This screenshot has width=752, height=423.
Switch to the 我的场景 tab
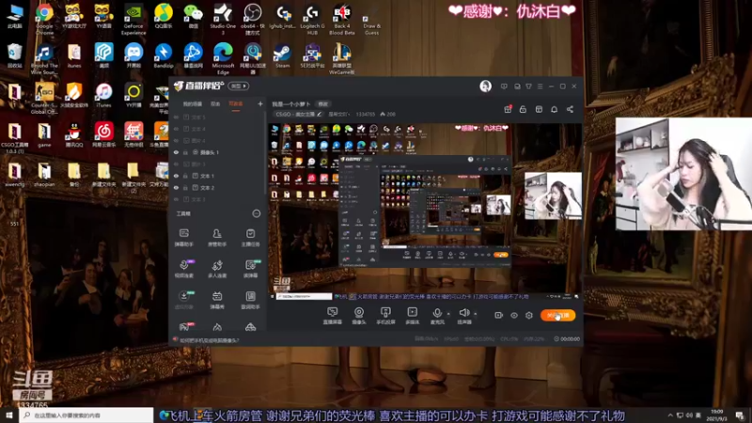(193, 104)
